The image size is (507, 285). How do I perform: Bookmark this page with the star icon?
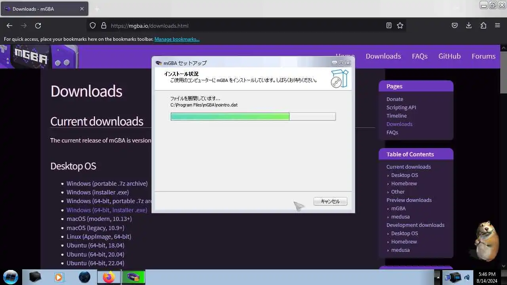pyautogui.click(x=400, y=25)
